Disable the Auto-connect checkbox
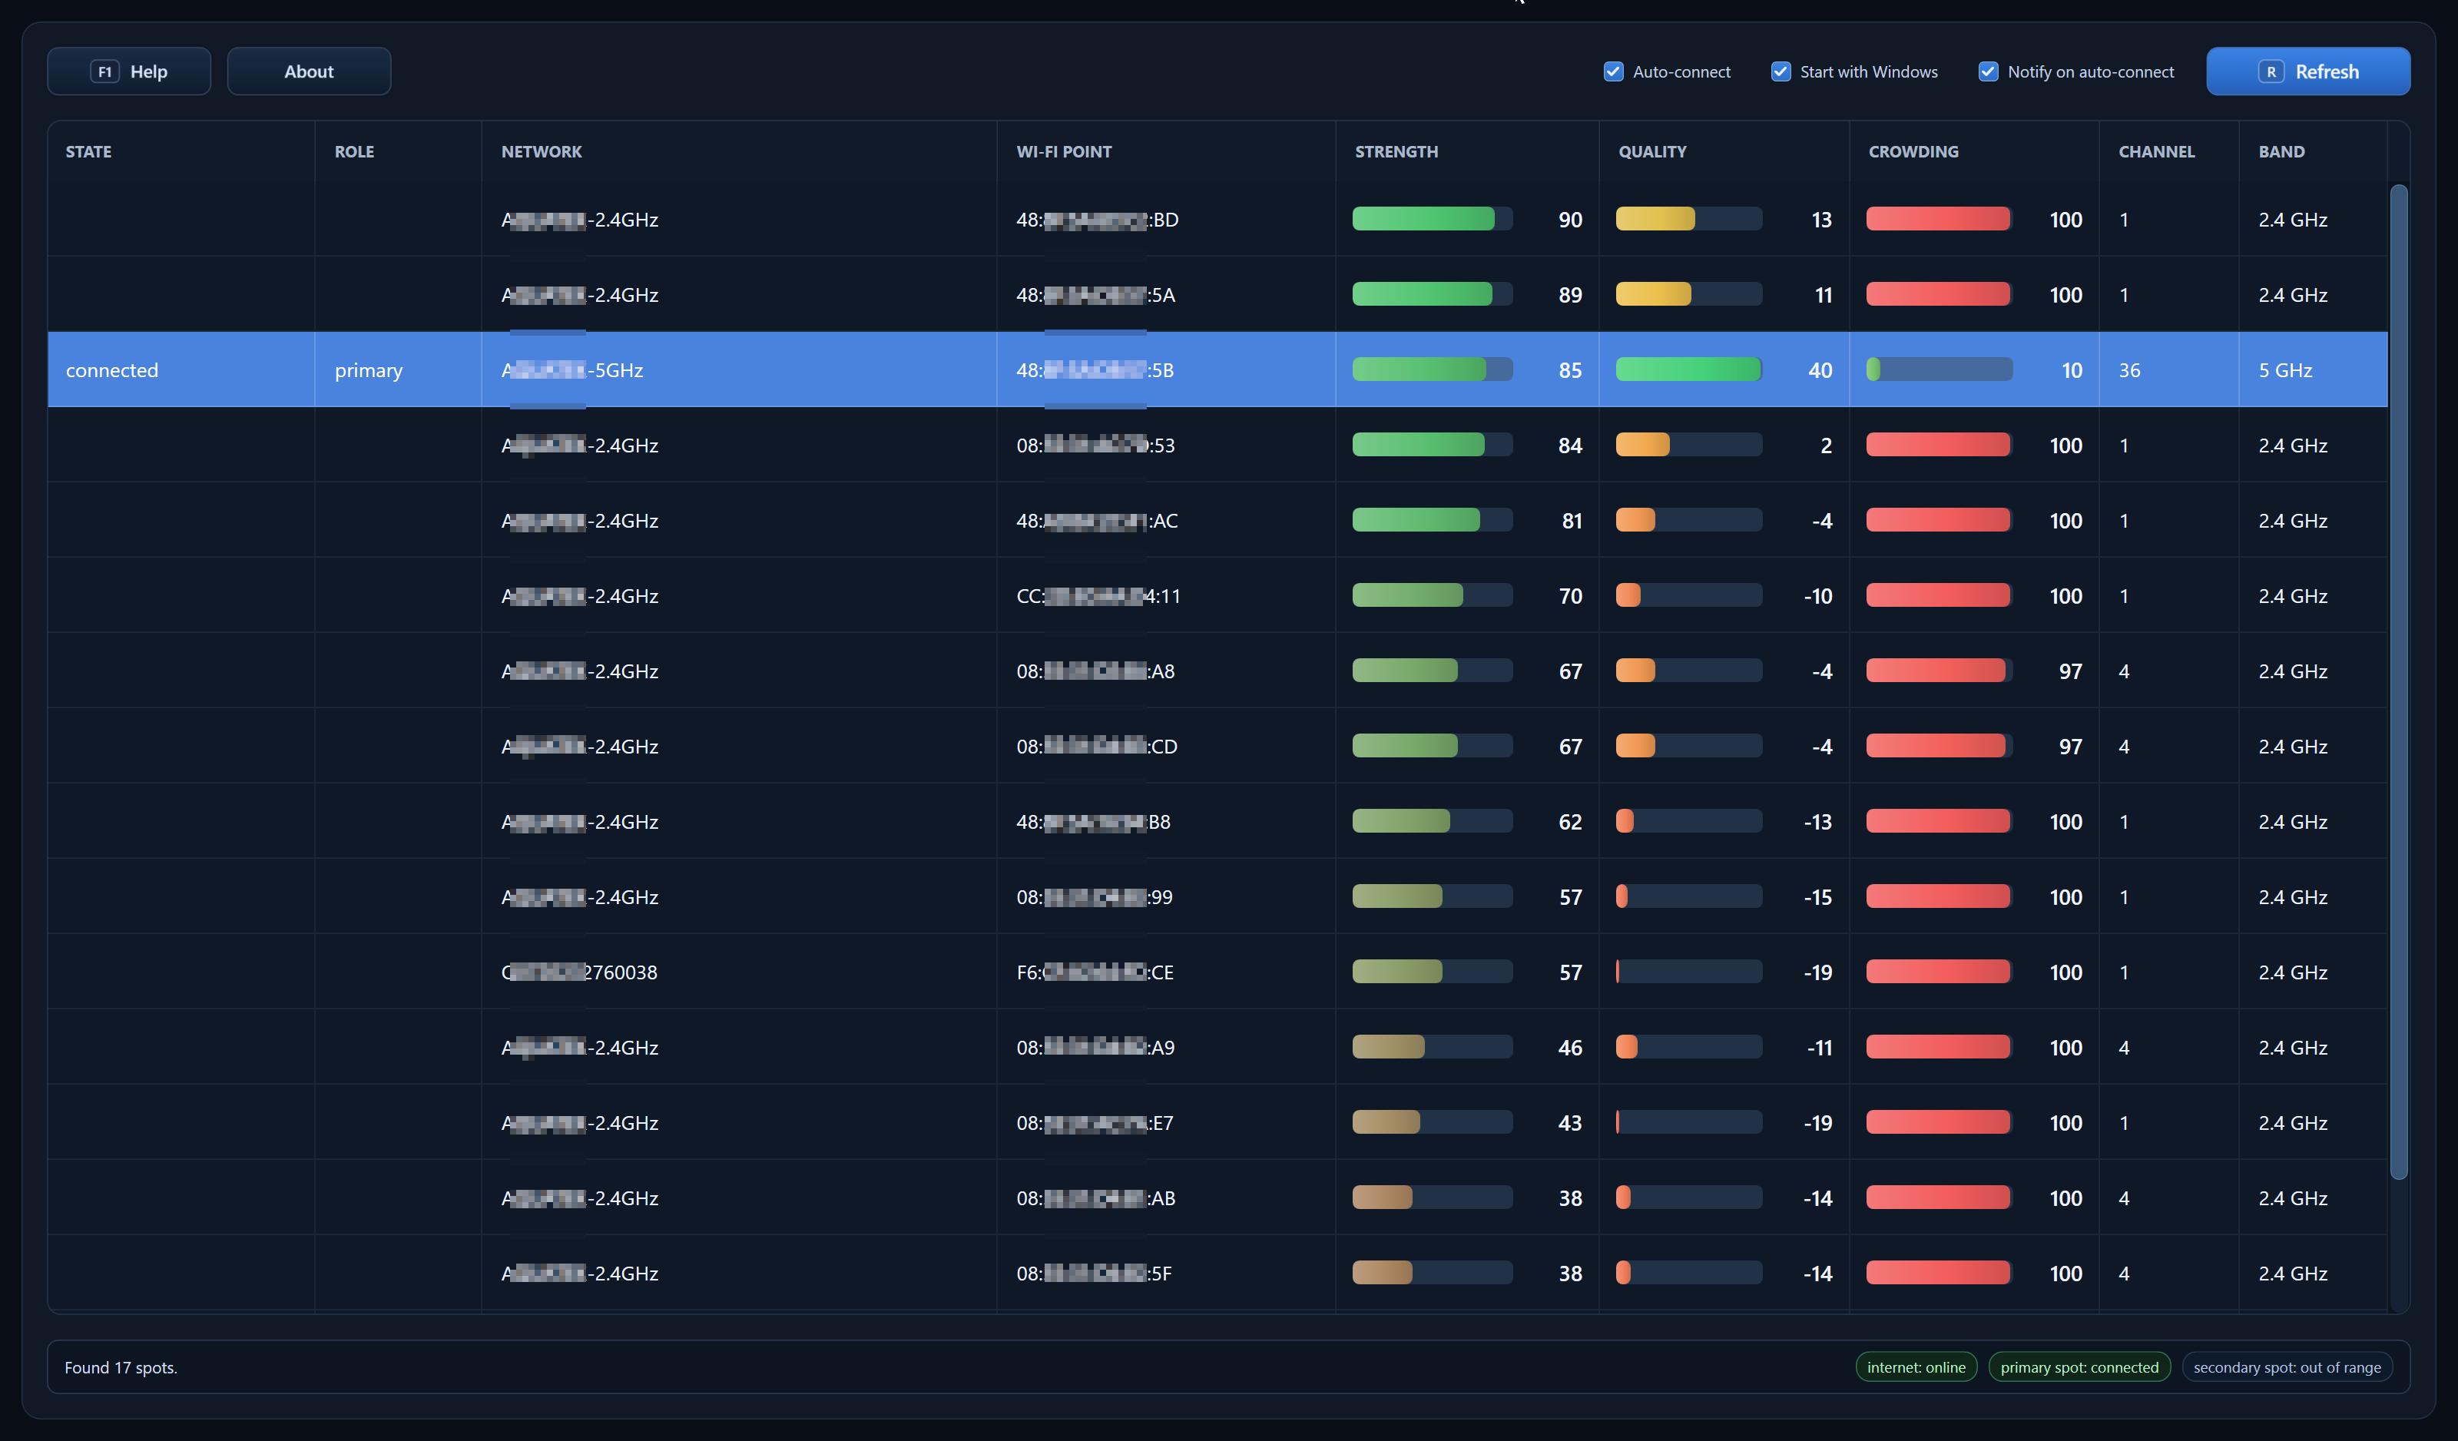This screenshot has height=1441, width=2458. coord(1613,71)
